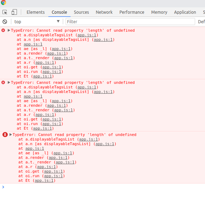Toggle the device toolbar icon
This screenshot has width=205, height=211.
point(14,12)
